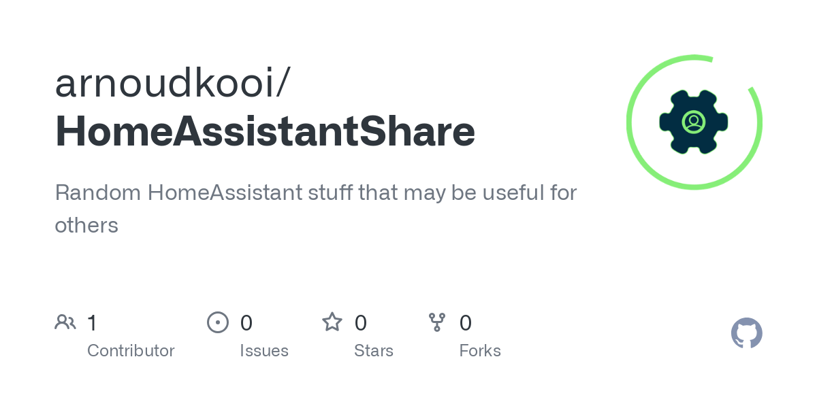Viewport: 817px width, 408px height.
Task: Open the HomeAssistantShare repository title
Action: (x=265, y=132)
